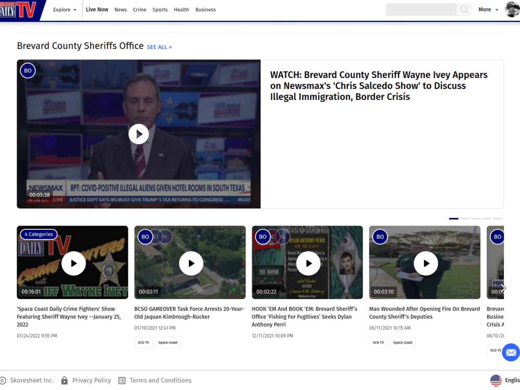Open the Sports menu item

coord(160,9)
